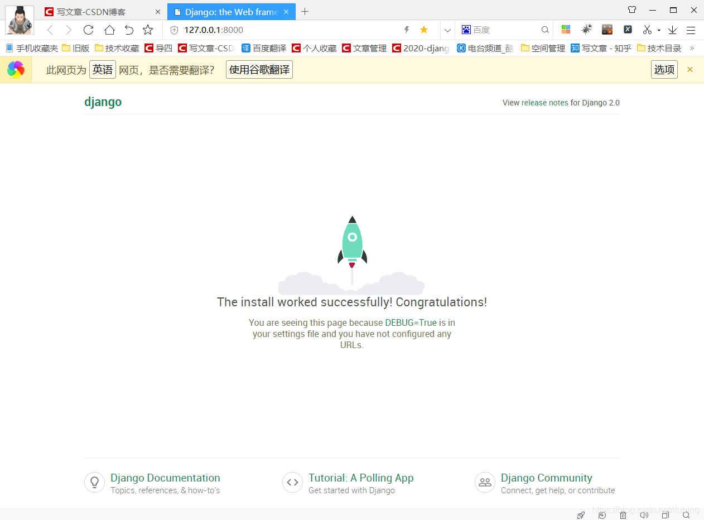Close the Django tab
This screenshot has width=704, height=520.
(x=287, y=12)
